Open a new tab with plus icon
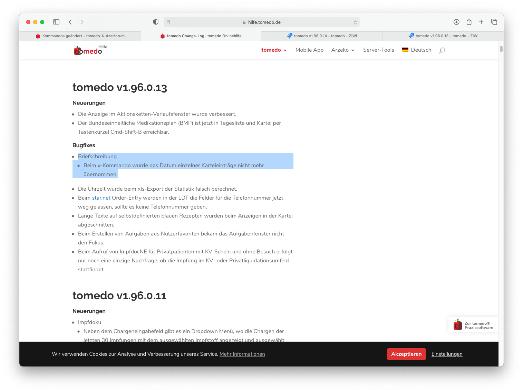Screen dimensions: 523x392 [x=481, y=22]
